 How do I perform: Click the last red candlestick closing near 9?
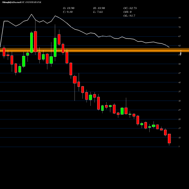(x=169, y=138)
